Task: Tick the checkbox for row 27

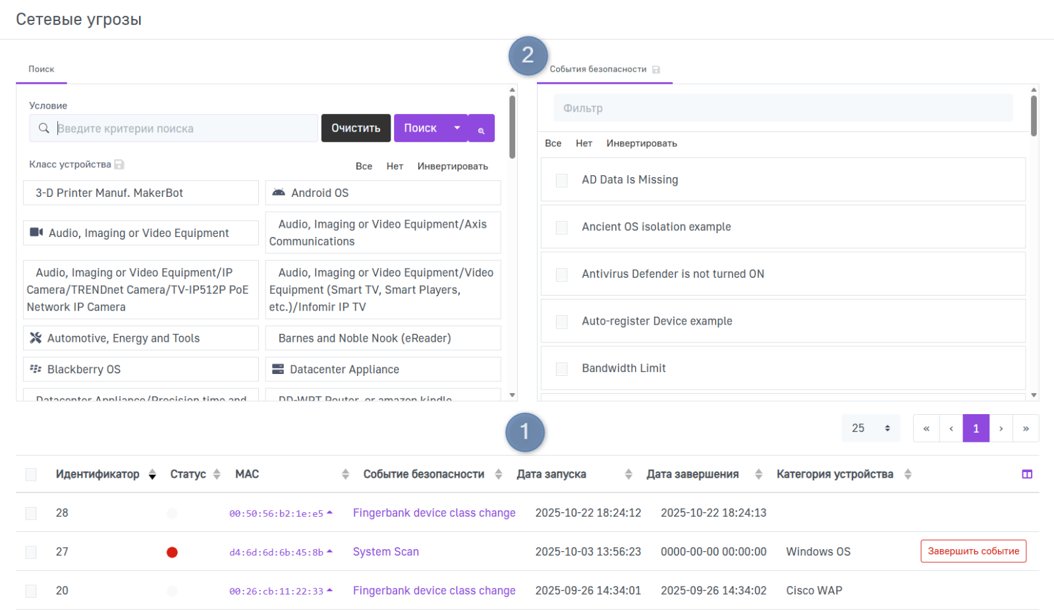Action: [31, 552]
